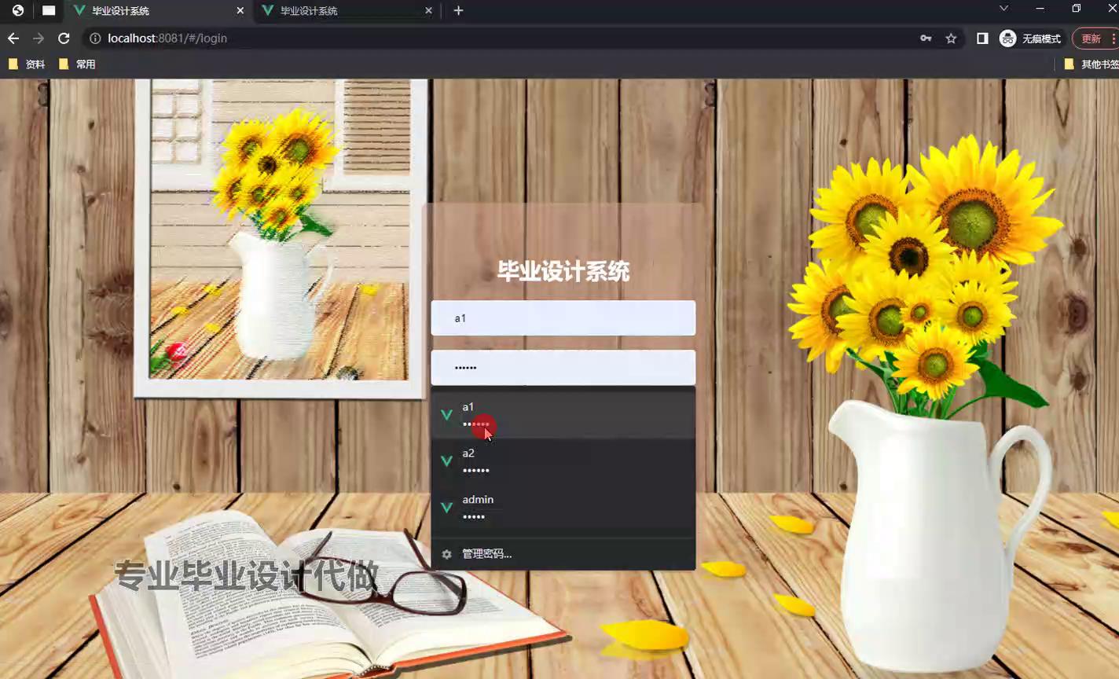Click the browser icon left of the tabs
The width and height of the screenshot is (1119, 679).
click(x=18, y=11)
